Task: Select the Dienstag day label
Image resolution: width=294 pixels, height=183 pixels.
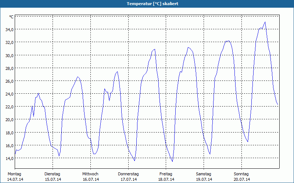Action: (52, 174)
